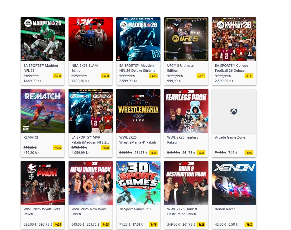Open College Football 26 Deluxe cover

coord(234,39)
